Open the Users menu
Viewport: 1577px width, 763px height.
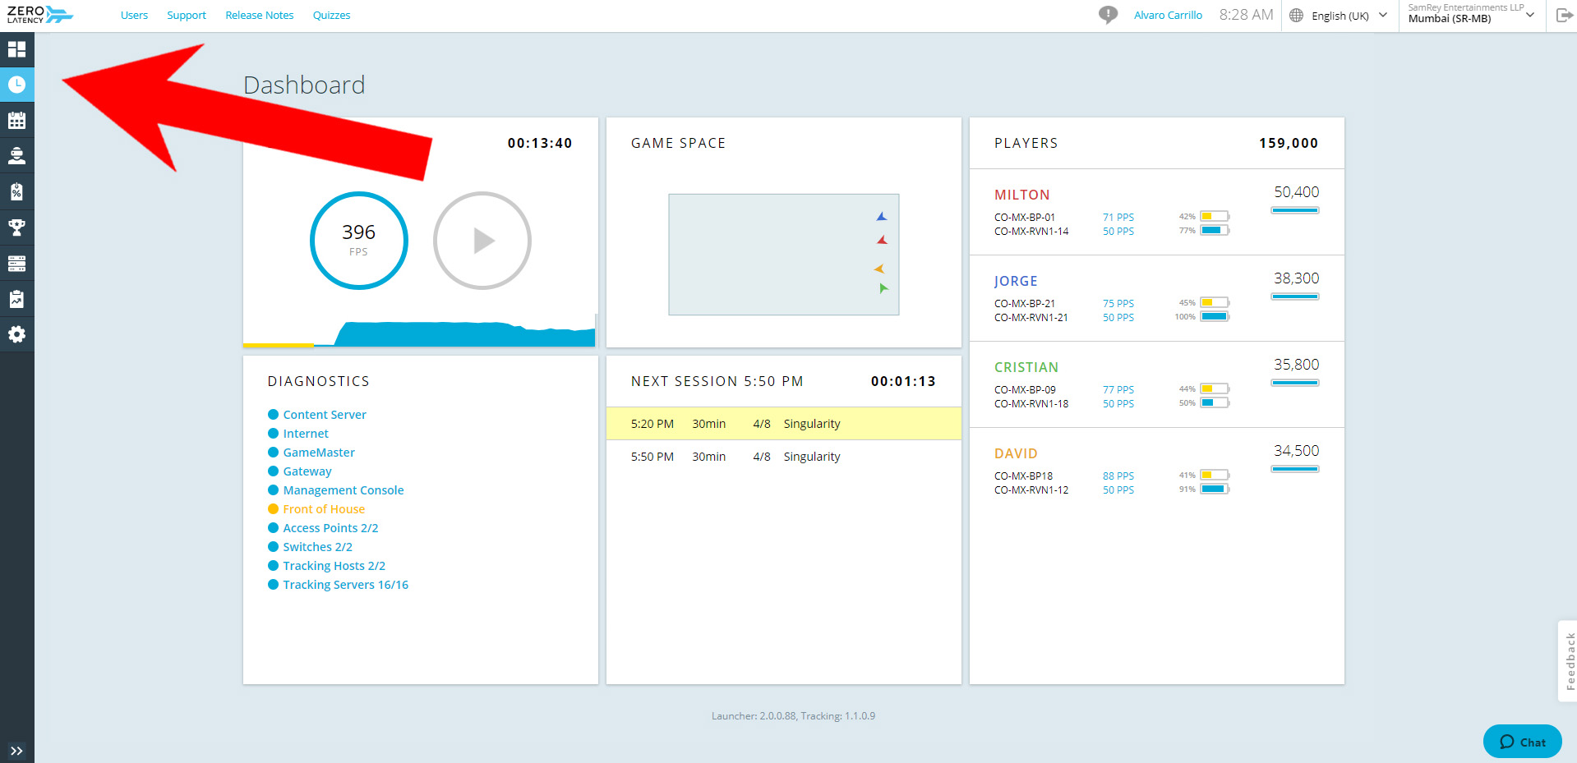[x=134, y=16]
